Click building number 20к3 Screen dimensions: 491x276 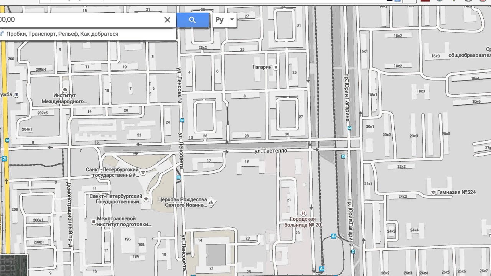[x=414, y=136]
